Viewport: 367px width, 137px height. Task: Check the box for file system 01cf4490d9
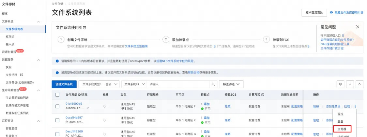point(57,106)
